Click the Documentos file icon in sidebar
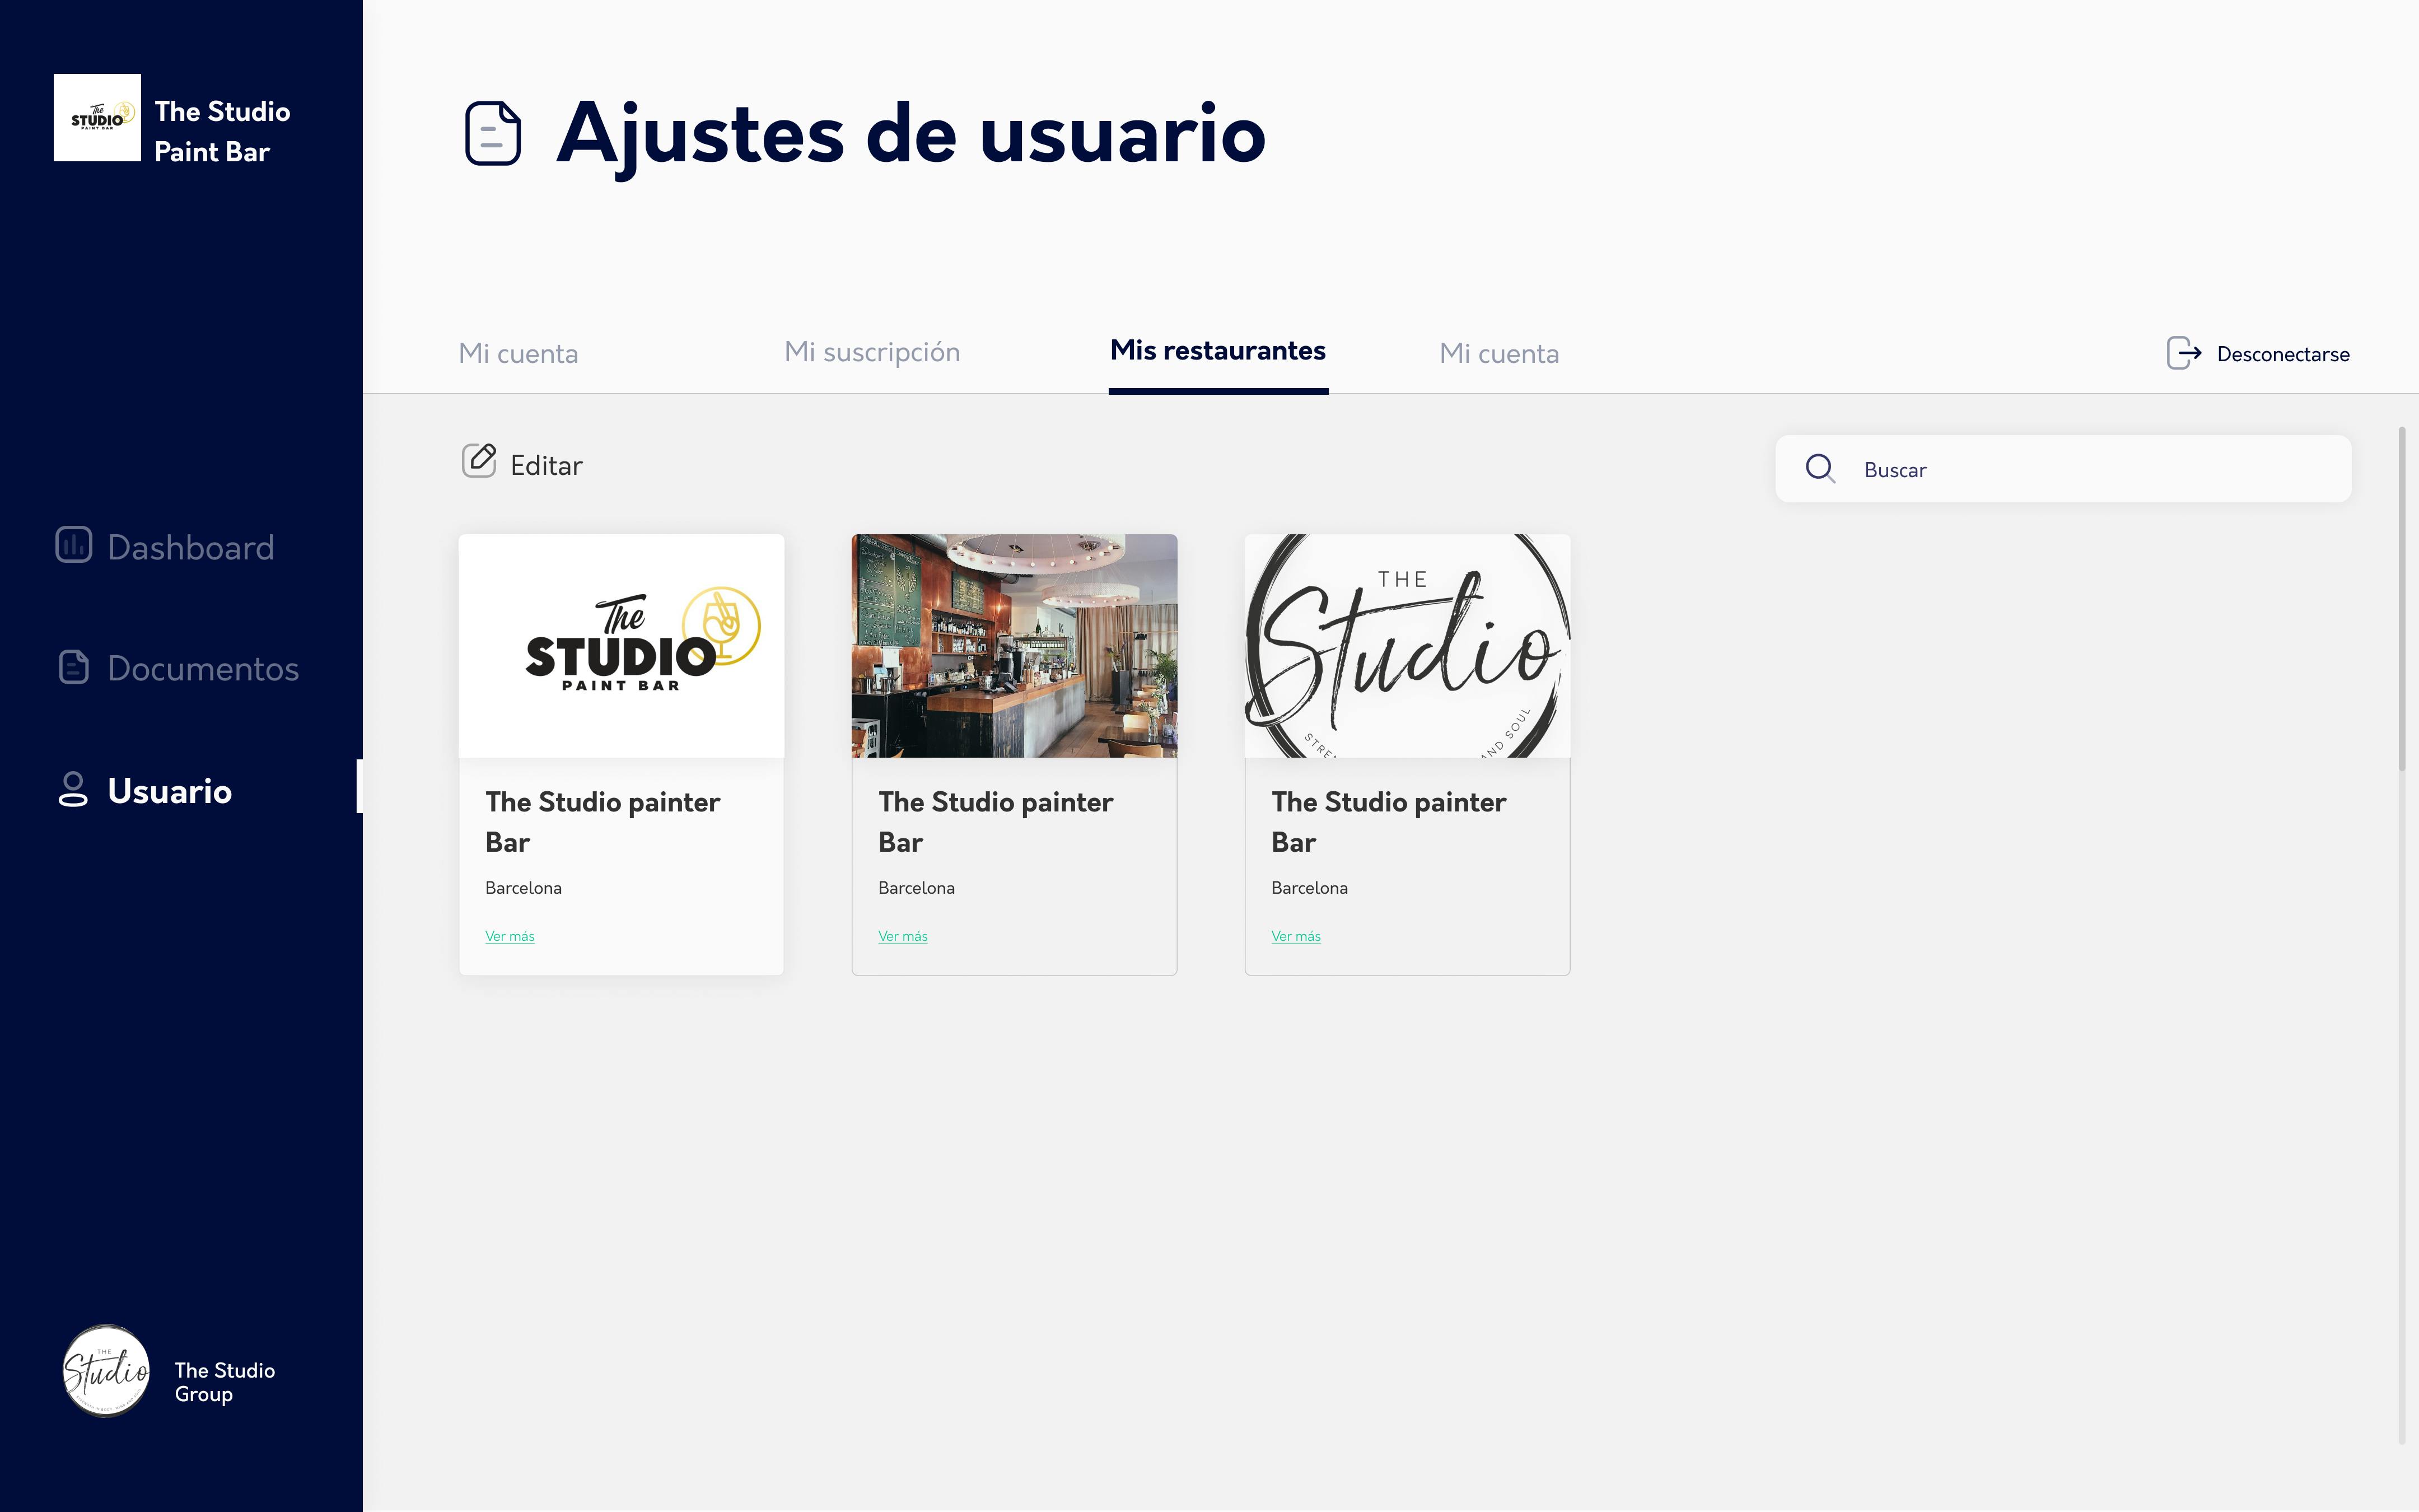The height and width of the screenshot is (1512, 2419). 74,667
